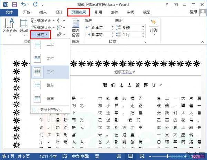Click the page count 第1页,共6页

coord(16,156)
